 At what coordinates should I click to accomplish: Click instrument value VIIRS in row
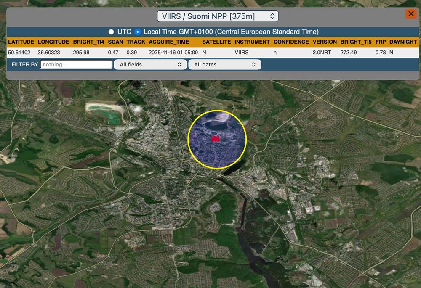pos(241,53)
